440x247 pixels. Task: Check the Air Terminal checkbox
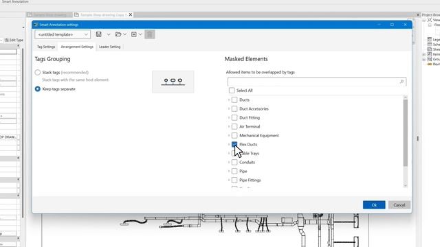(x=234, y=126)
